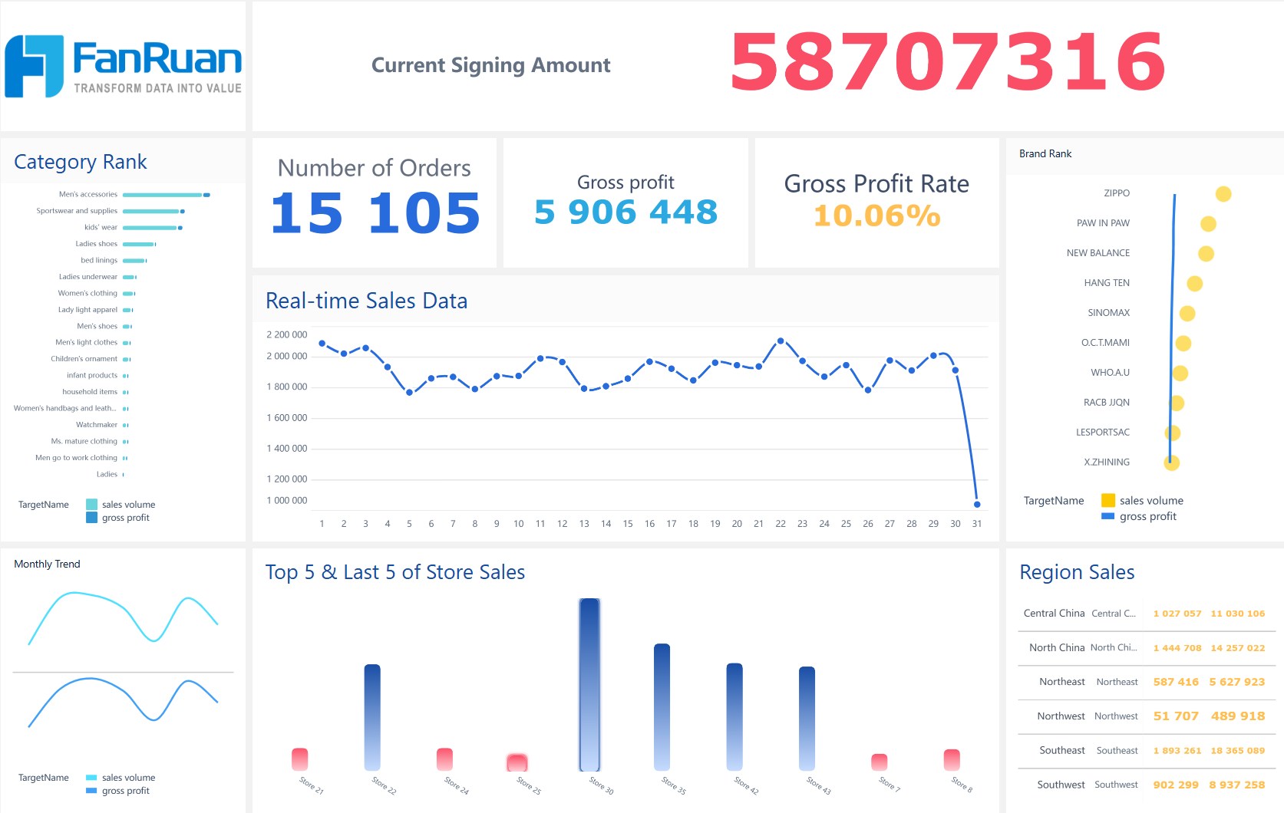Click the Current Signing Amount value 58707316
The image size is (1284, 813).
point(947,63)
